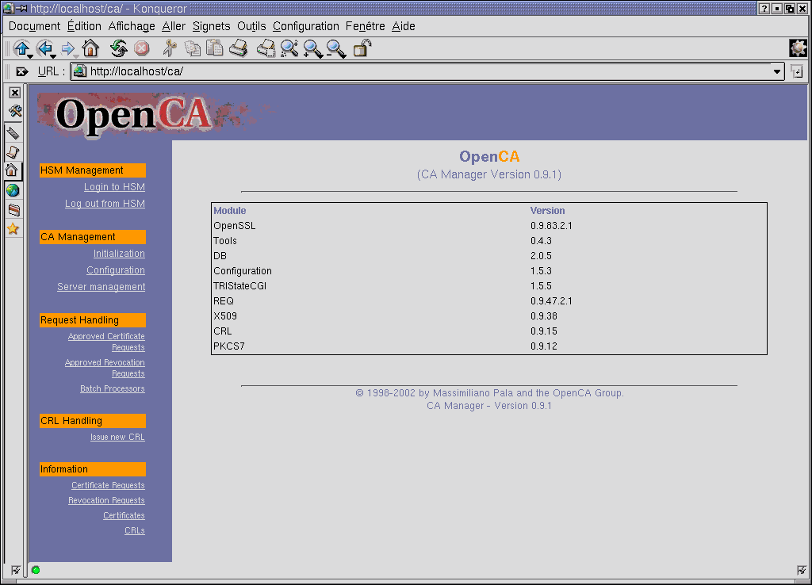Click the Login to HSM link

pyautogui.click(x=114, y=186)
